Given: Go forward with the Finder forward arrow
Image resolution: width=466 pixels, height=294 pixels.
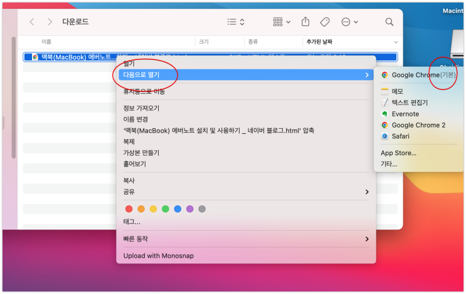Looking at the screenshot, I should pyautogui.click(x=50, y=22).
